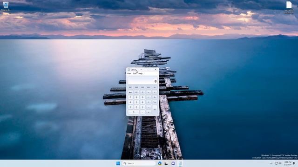Click the digit 6 key
Viewport: 298px width, 167px height.
coord(142,102)
